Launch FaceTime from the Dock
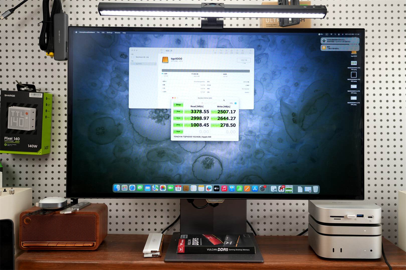This screenshot has height=270, width=406. click(x=171, y=188)
